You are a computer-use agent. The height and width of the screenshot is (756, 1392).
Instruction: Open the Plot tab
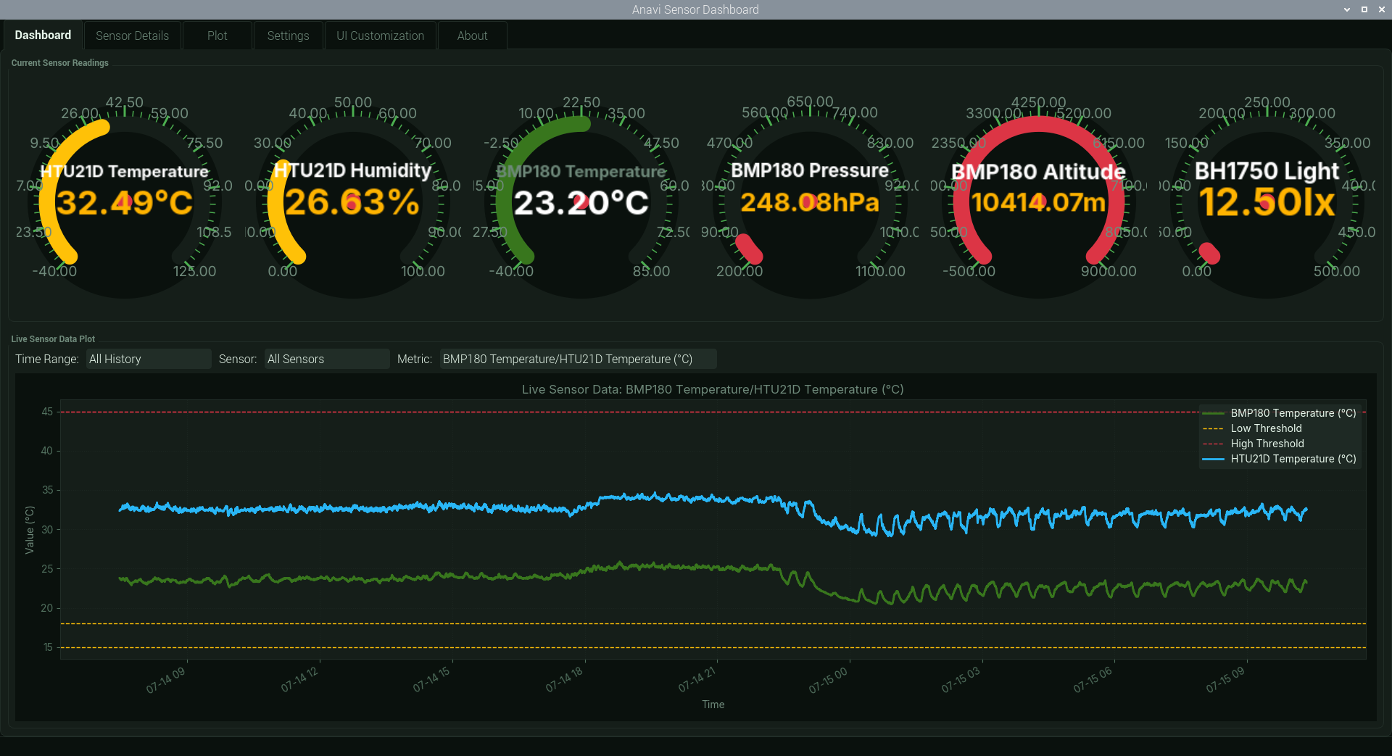[217, 36]
